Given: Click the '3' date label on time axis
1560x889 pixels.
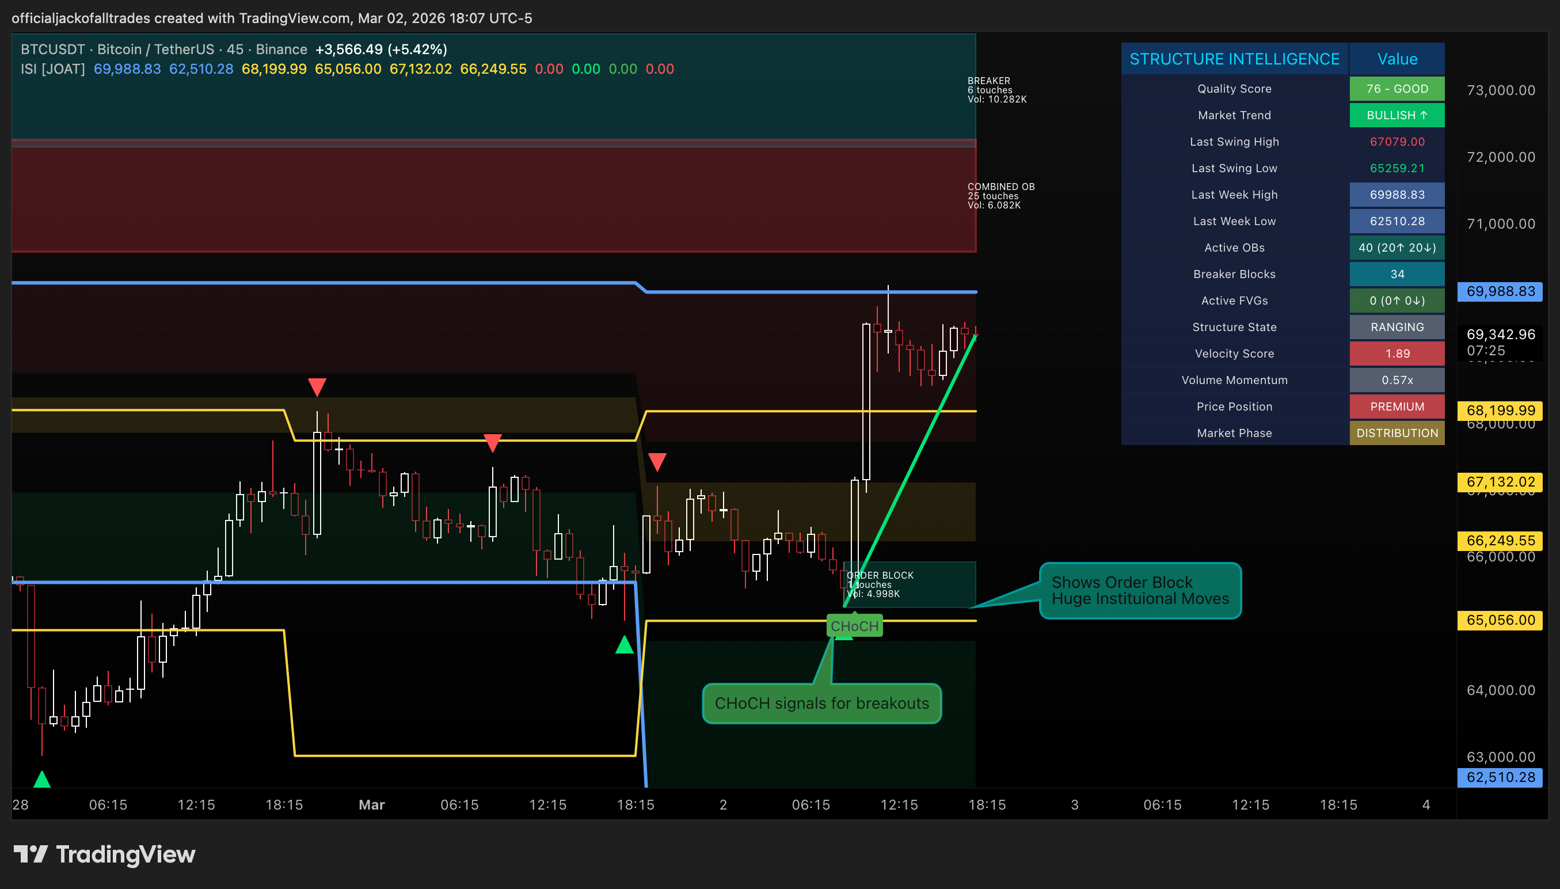Looking at the screenshot, I should coord(1075,805).
